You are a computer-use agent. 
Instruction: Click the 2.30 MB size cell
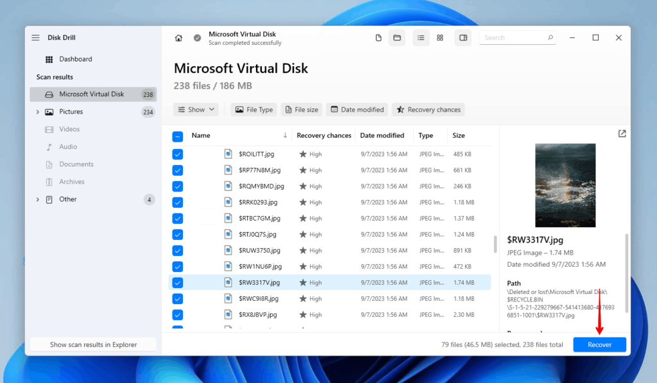(x=463, y=315)
